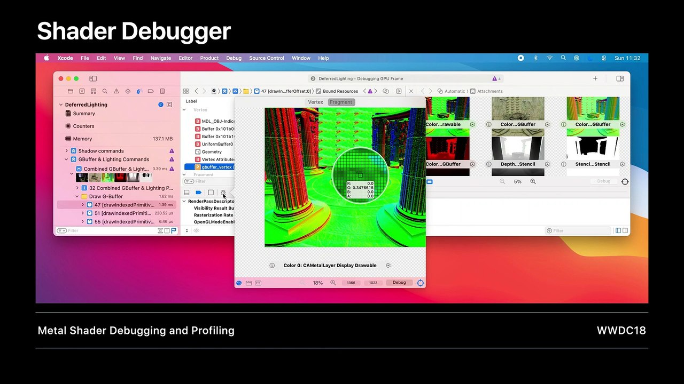Click the add editor pane icon

[x=399, y=91]
